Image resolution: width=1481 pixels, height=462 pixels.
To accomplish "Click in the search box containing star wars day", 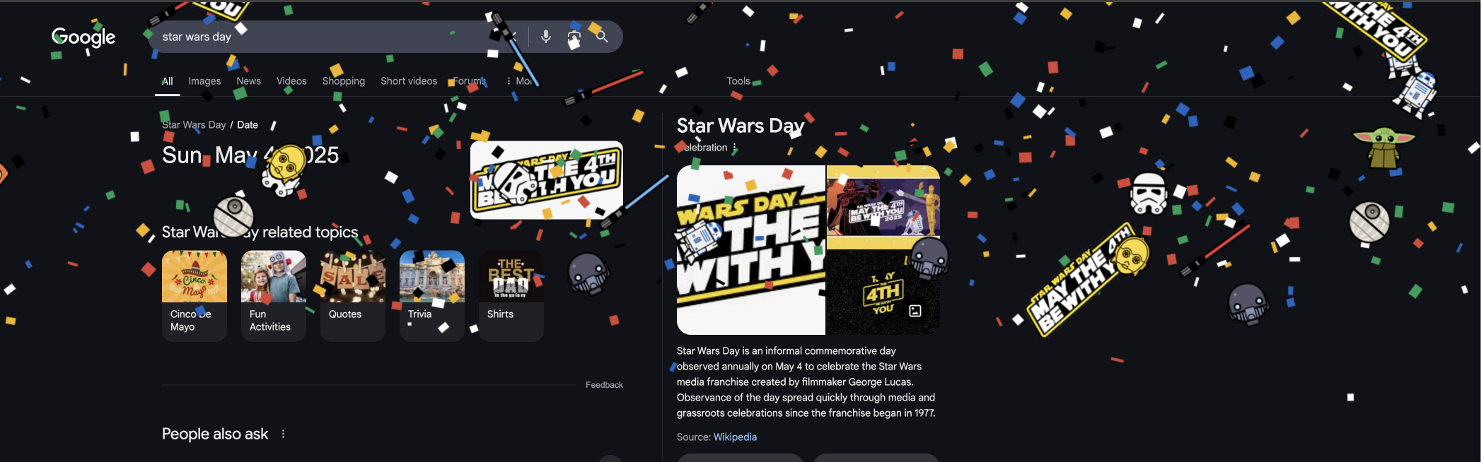I will (325, 37).
